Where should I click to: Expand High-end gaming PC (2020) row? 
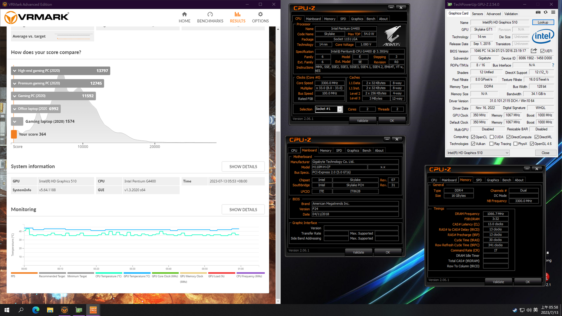(61, 71)
